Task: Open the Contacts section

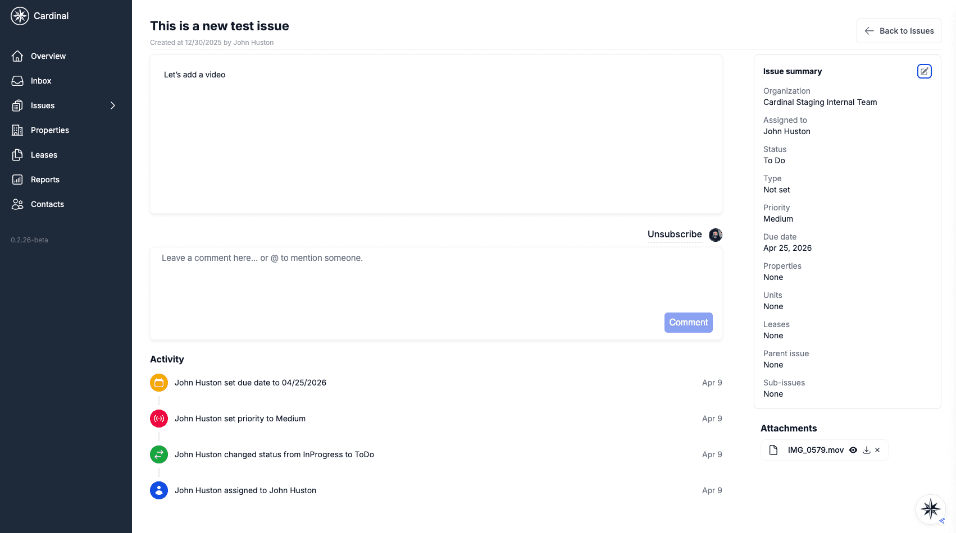Action: 47,204
